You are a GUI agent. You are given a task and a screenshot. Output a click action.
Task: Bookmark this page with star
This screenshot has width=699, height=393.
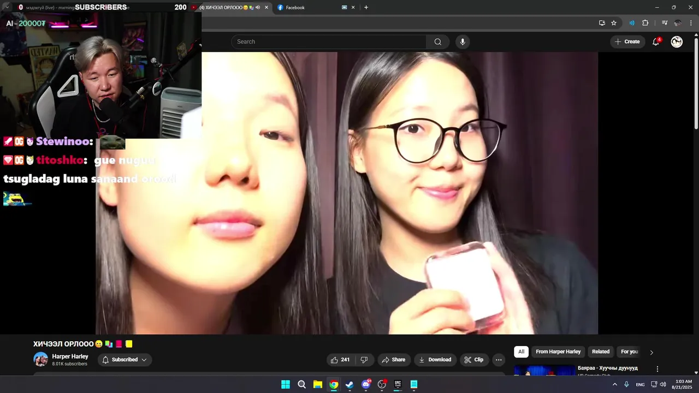click(x=614, y=23)
